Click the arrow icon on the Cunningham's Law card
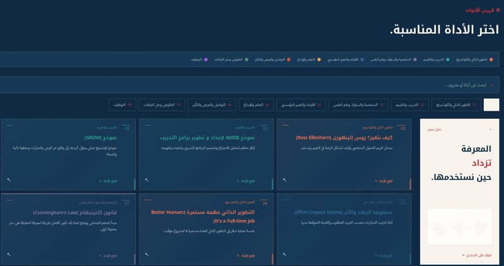Screen dimensions: 504x266 click(9, 255)
